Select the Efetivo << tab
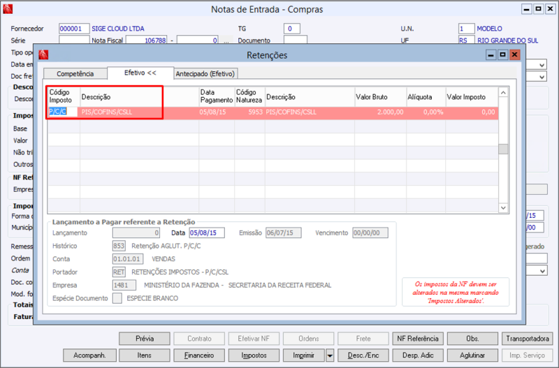This screenshot has height=368, width=559. (140, 73)
